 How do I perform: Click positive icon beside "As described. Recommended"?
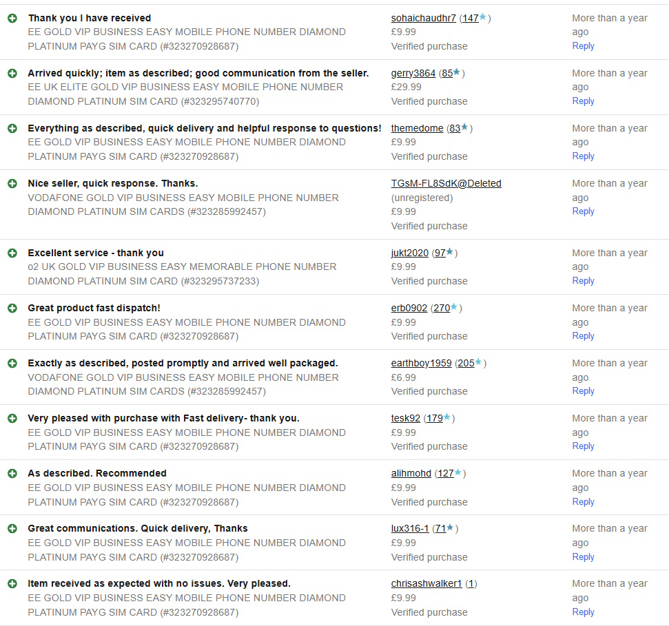coord(12,473)
